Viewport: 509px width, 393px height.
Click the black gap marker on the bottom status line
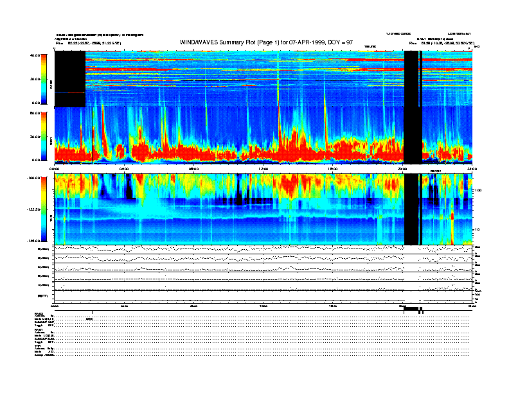411,310
